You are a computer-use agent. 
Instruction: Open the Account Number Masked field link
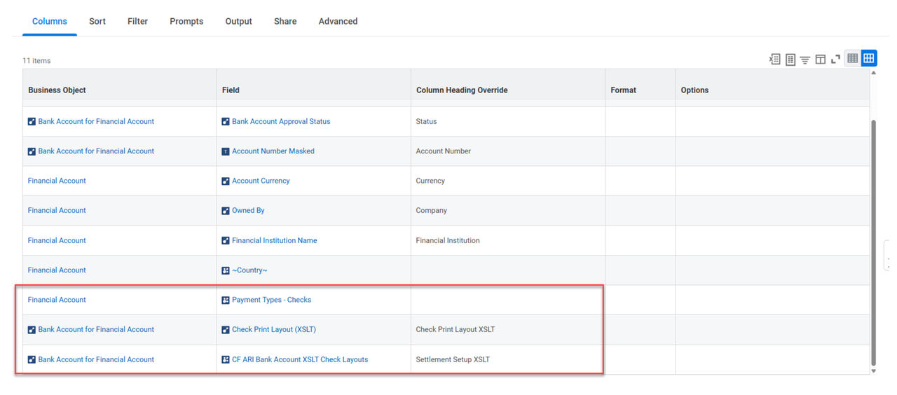(x=273, y=151)
